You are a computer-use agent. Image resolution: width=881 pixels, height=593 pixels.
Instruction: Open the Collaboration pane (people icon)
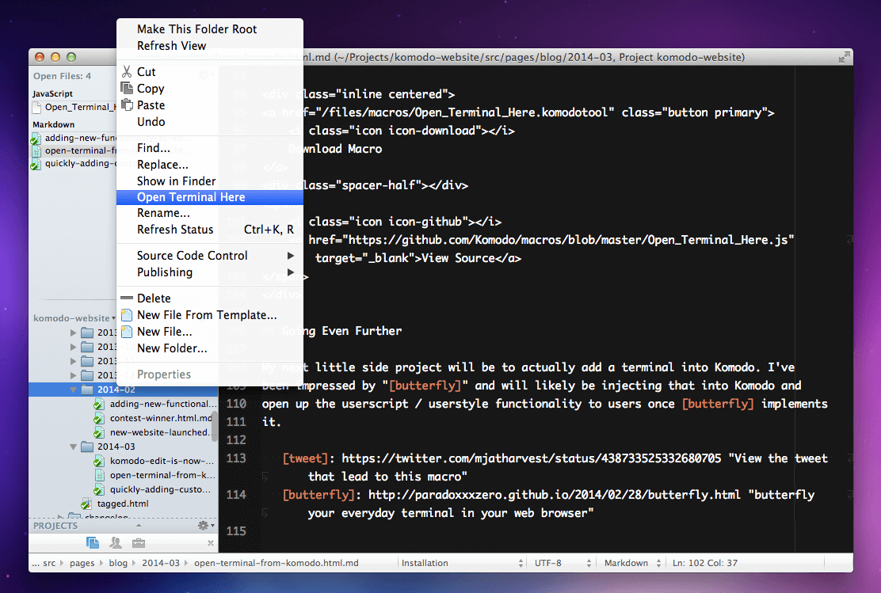point(116,543)
